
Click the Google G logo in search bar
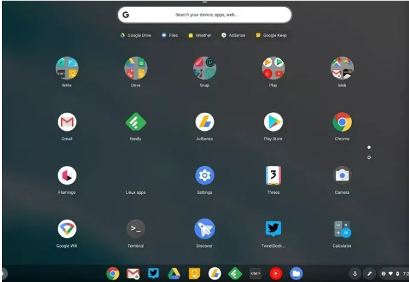click(x=126, y=15)
